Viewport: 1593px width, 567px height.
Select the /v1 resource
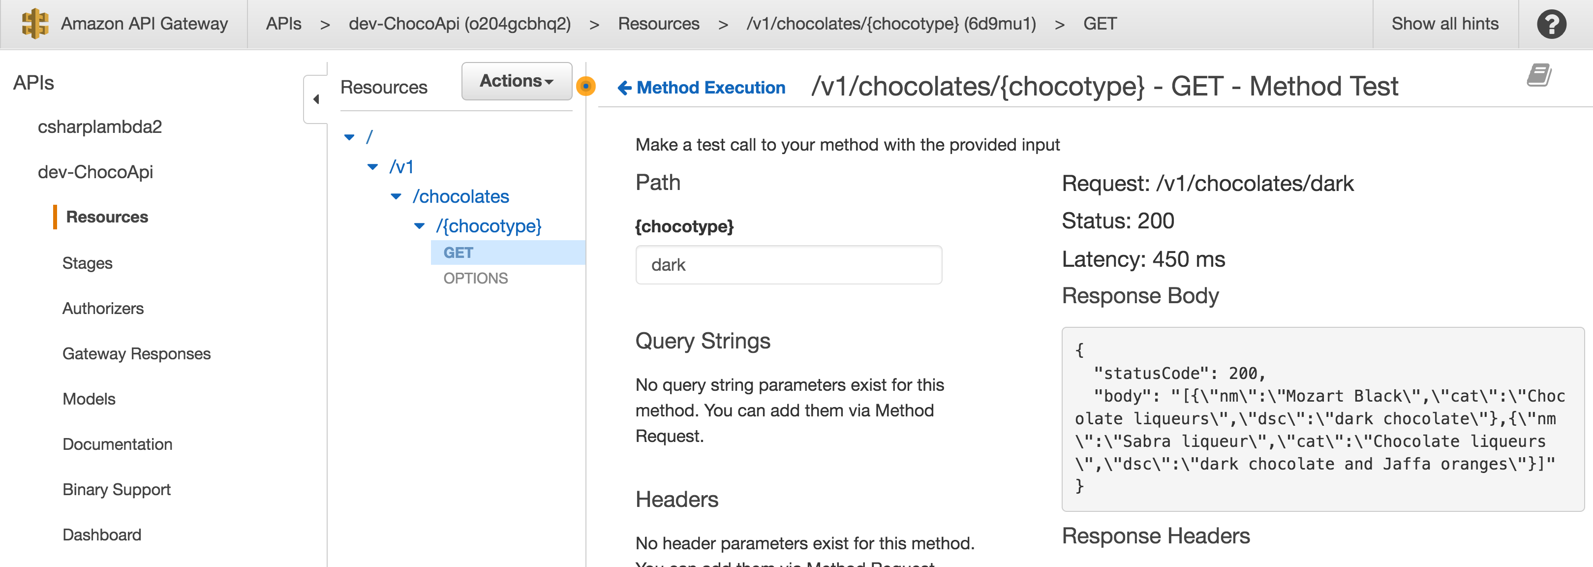(401, 166)
